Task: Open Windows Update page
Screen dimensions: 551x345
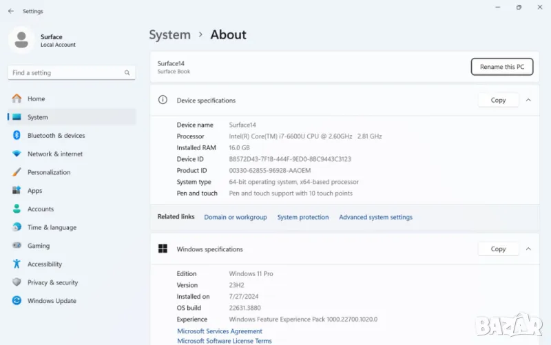Action: point(52,301)
